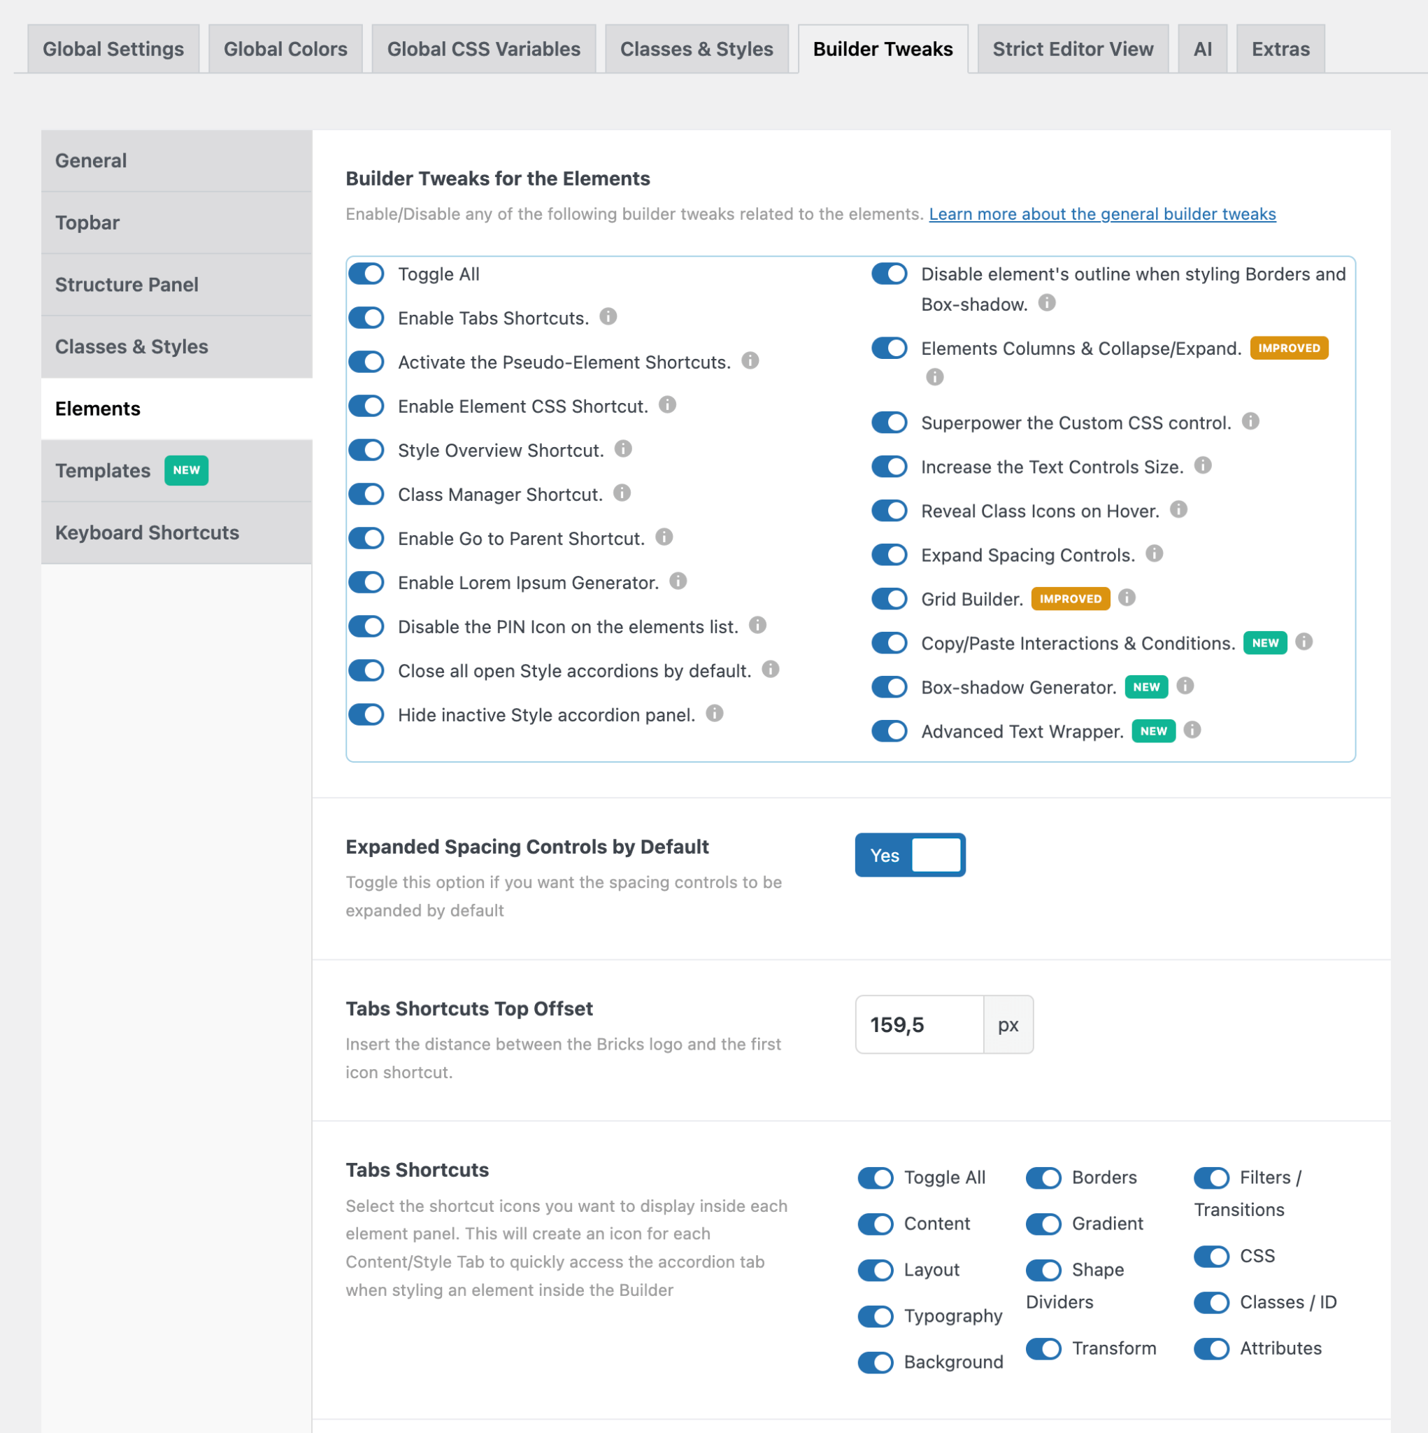Click Reveal Class Icons on Hover info icon
The height and width of the screenshot is (1433, 1428).
1179,509
